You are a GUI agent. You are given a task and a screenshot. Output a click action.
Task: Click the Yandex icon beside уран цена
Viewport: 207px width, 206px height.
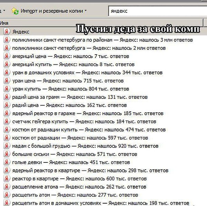tap(7, 81)
